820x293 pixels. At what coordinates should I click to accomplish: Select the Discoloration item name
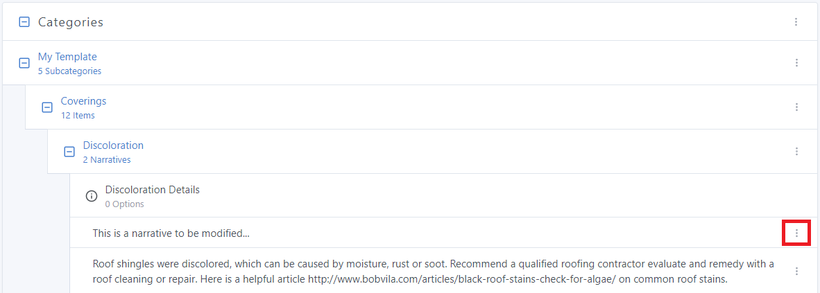point(113,145)
